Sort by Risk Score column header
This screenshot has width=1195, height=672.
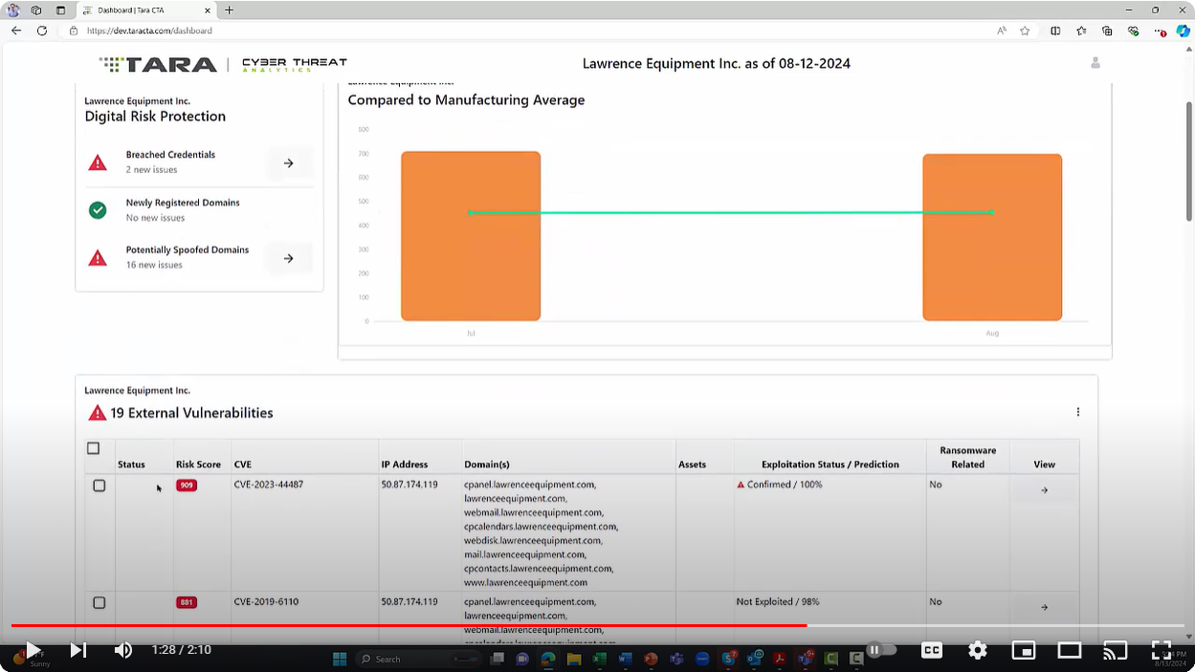(x=198, y=465)
